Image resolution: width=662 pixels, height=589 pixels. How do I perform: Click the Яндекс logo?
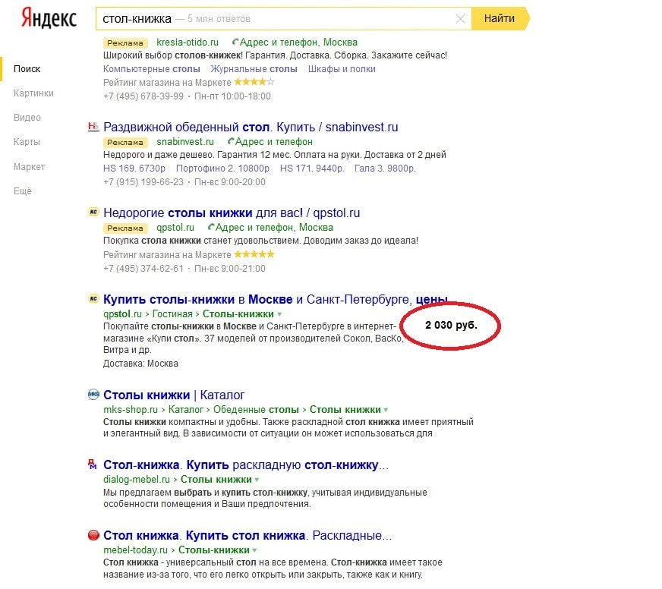pyautogui.click(x=49, y=18)
